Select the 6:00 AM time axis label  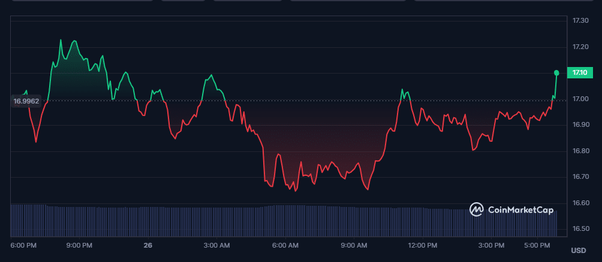click(285, 245)
